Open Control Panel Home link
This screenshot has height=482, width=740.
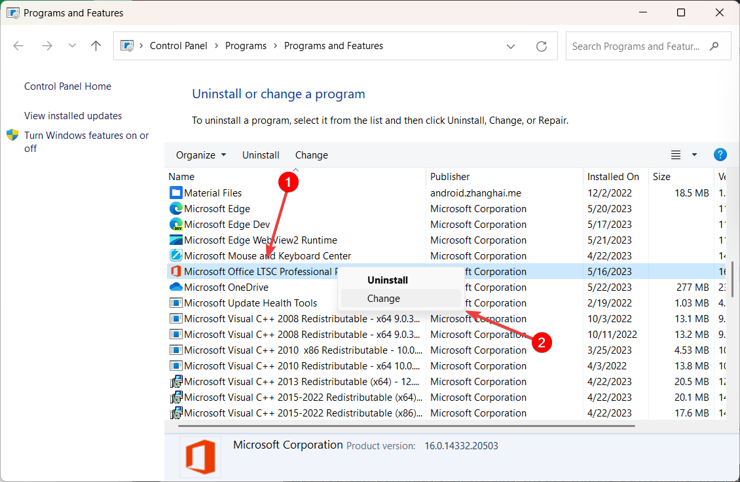coord(68,86)
